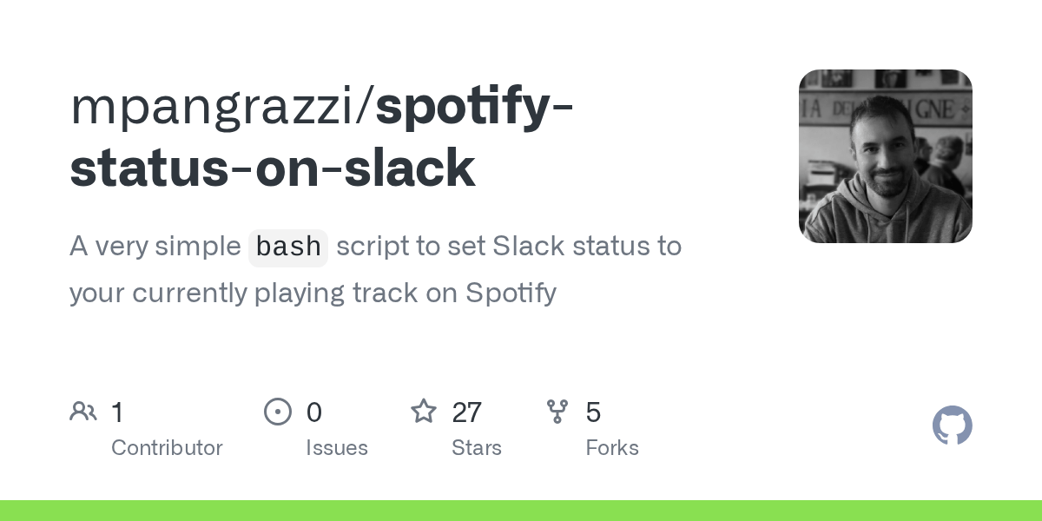
Task: Open the GitHub logo
Action: tap(952, 425)
